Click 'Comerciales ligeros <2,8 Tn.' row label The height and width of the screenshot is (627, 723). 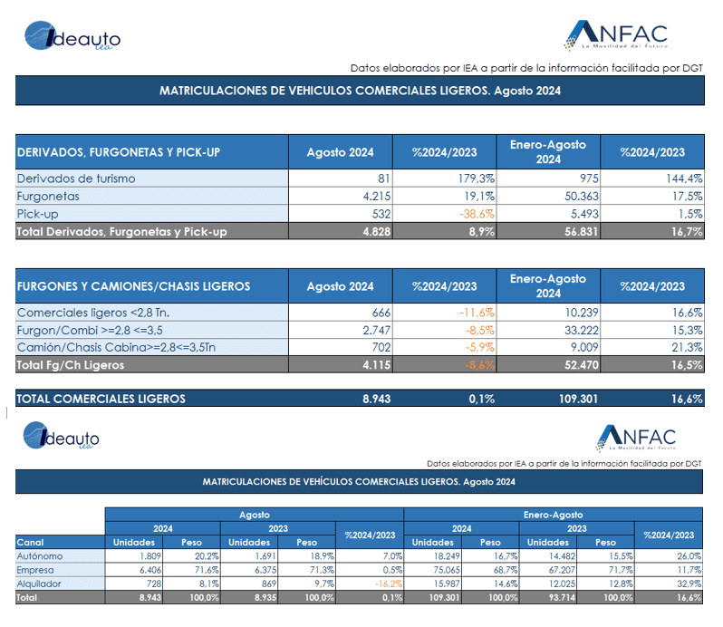click(x=93, y=313)
